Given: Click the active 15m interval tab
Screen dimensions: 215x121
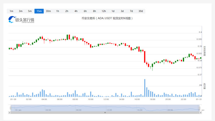Looking at the screenshot, I should point(39,11).
